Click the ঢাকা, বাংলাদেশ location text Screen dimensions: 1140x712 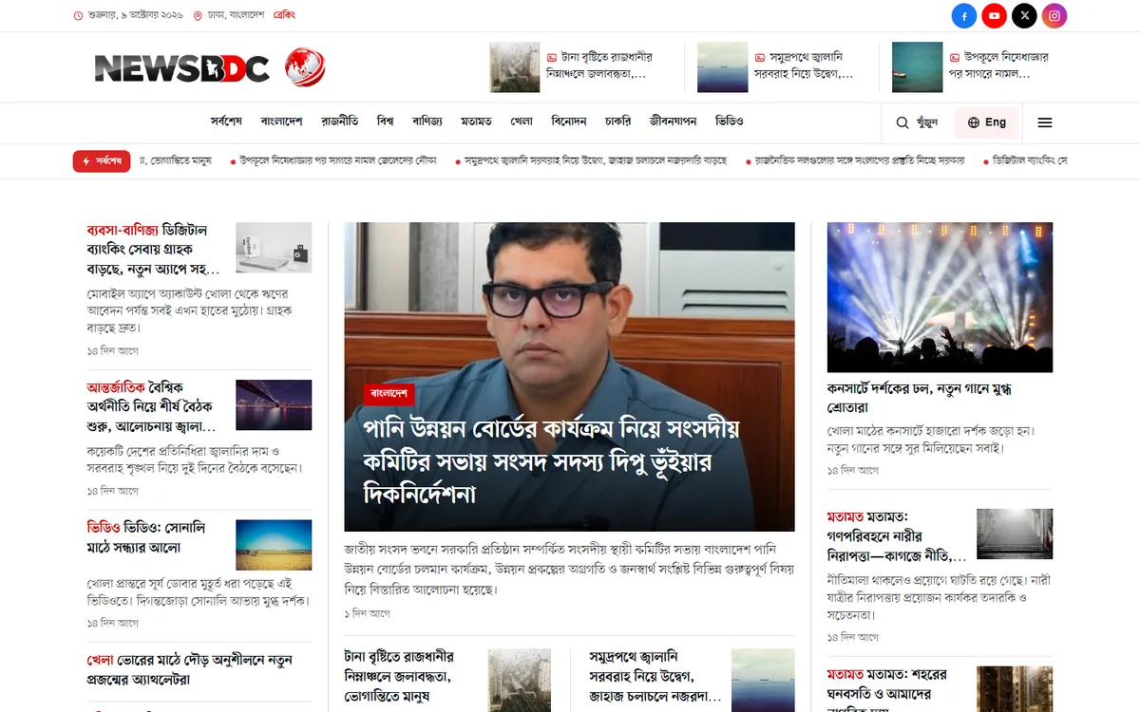[234, 16]
